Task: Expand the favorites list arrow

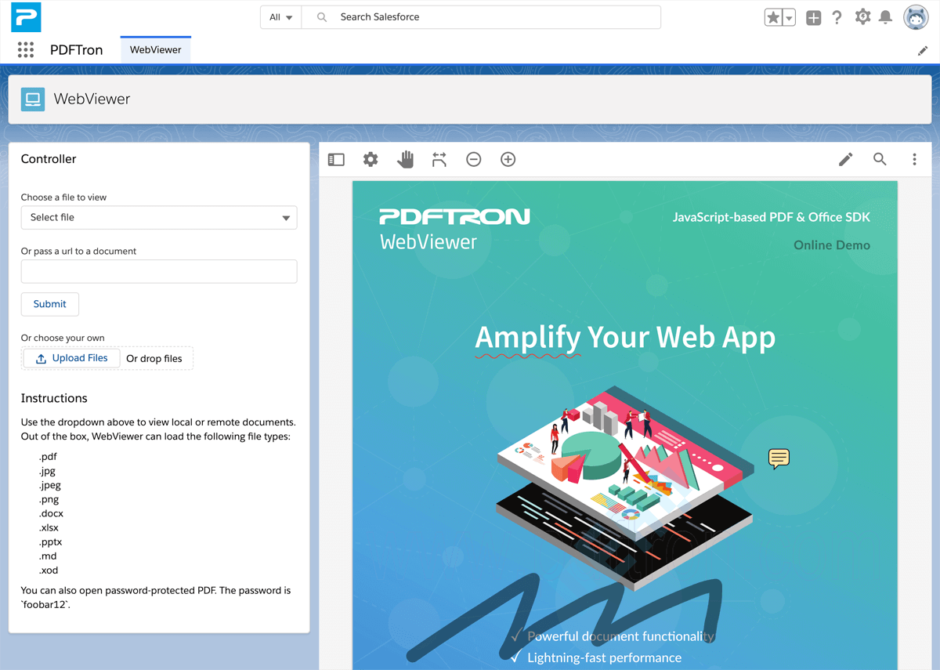Action: pos(788,16)
